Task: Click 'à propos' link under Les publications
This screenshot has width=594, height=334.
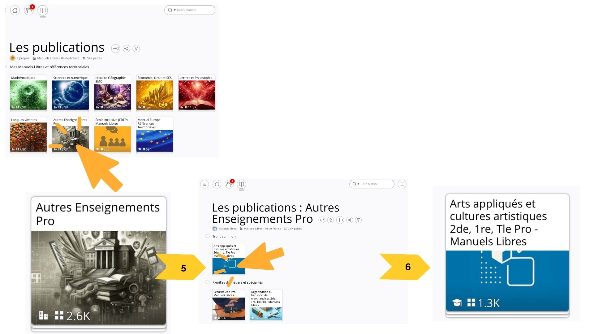Action: [23, 58]
